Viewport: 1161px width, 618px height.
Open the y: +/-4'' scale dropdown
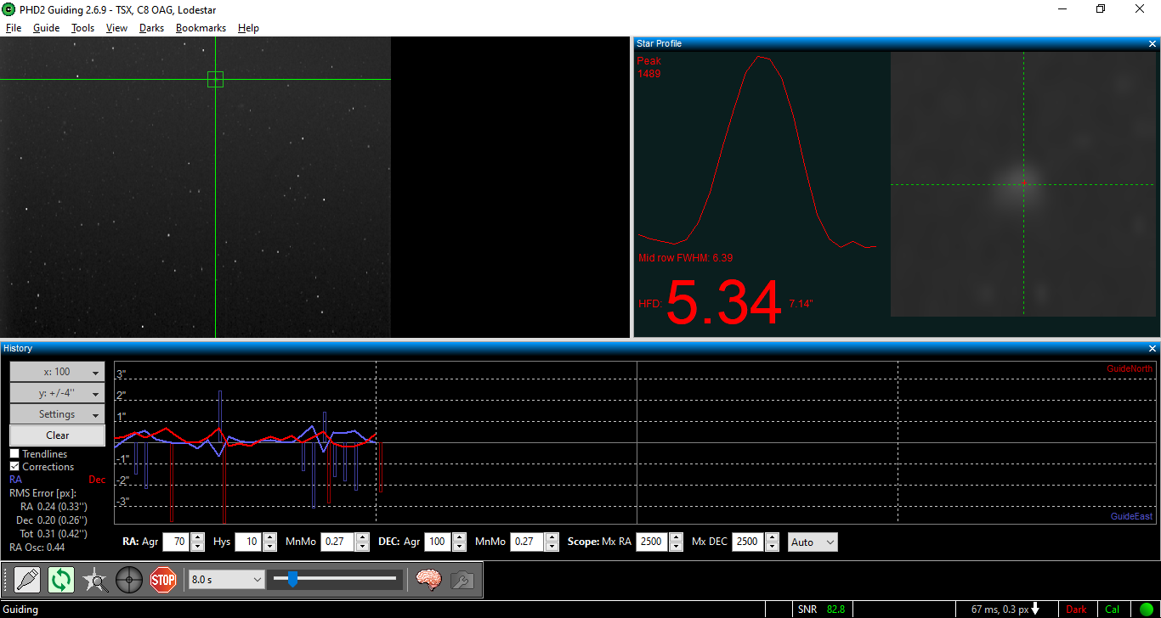[x=57, y=393]
